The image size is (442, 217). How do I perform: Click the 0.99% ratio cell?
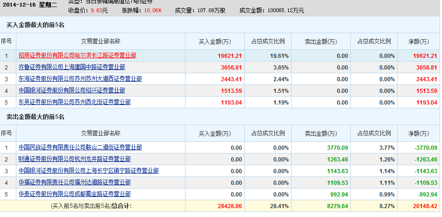click(387, 195)
